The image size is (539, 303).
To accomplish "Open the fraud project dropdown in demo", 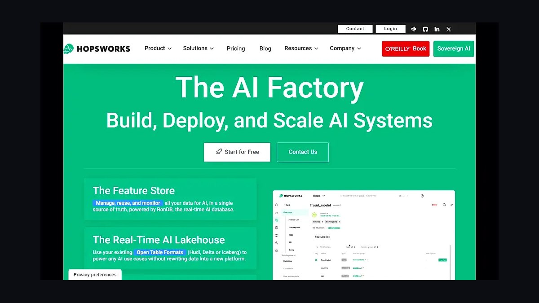I will (x=319, y=196).
